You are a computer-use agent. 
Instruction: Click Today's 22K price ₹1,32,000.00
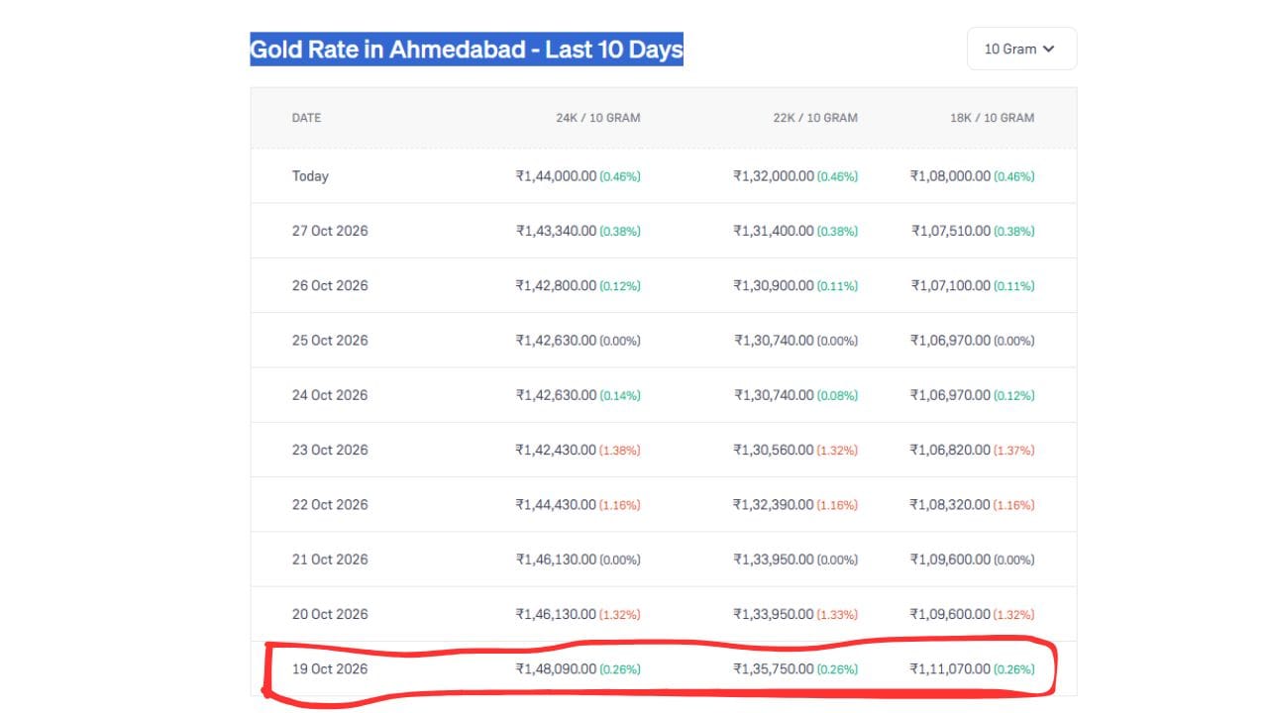tap(774, 176)
